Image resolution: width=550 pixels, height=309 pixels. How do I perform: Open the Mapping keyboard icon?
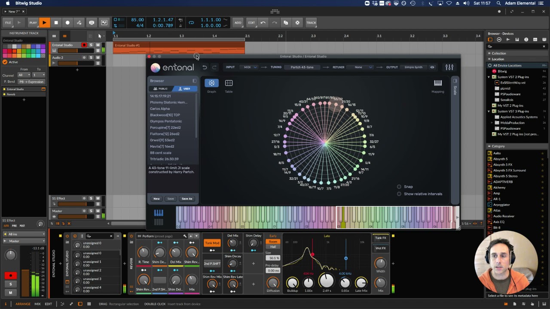[437, 83]
